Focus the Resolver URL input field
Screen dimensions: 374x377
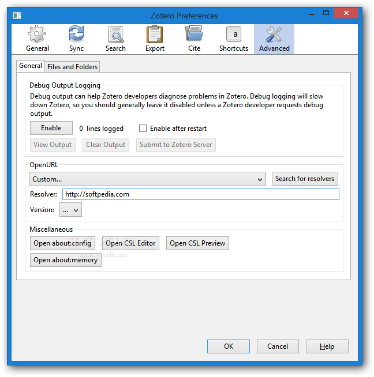201,194
